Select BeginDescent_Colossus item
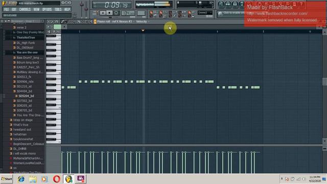Viewport: 327px width, 184px height. pyautogui.click(x=29, y=144)
